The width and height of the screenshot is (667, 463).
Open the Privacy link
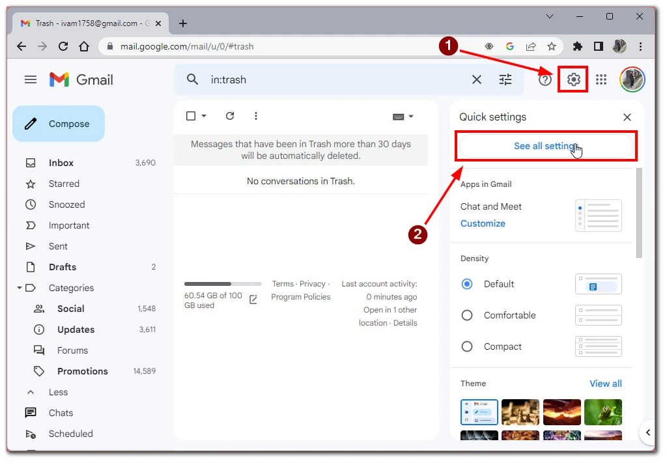(312, 283)
